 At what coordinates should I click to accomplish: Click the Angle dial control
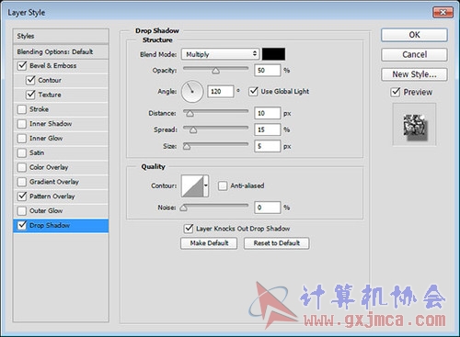coord(192,91)
